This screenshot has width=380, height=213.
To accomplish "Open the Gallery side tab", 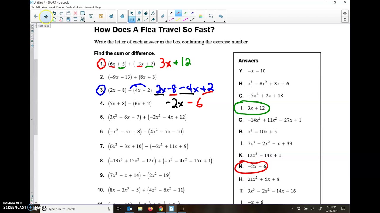I will [32, 31].
